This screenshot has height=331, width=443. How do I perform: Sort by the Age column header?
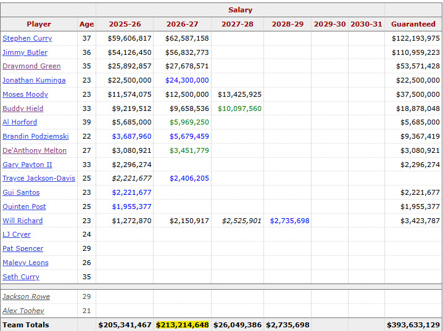pyautogui.click(x=86, y=24)
